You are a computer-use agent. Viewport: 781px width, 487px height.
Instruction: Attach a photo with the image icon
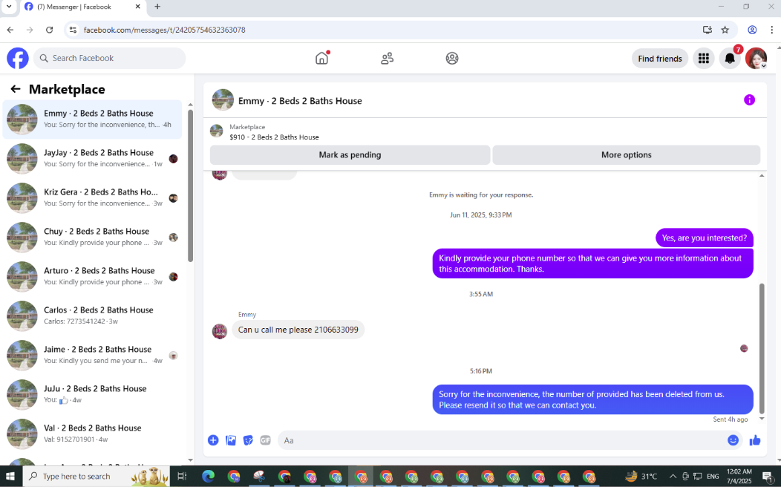click(231, 440)
